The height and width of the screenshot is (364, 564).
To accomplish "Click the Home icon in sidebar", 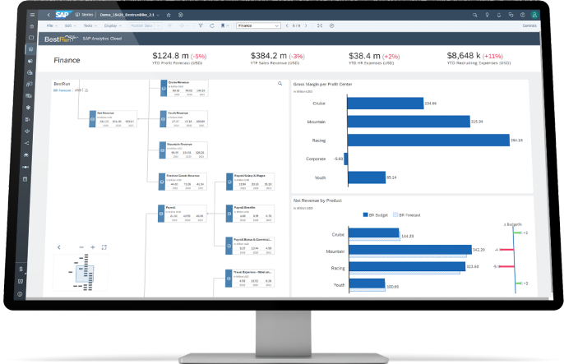I will pos(31,26).
